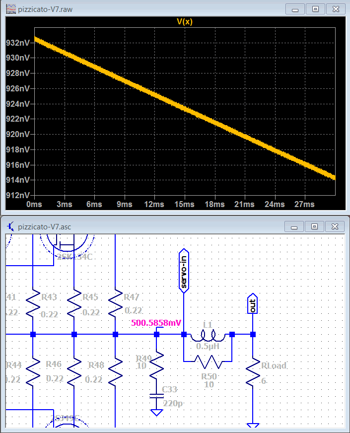The width and height of the screenshot is (350, 433).
Task: Click the V(x) trace label
Action: [x=184, y=21]
